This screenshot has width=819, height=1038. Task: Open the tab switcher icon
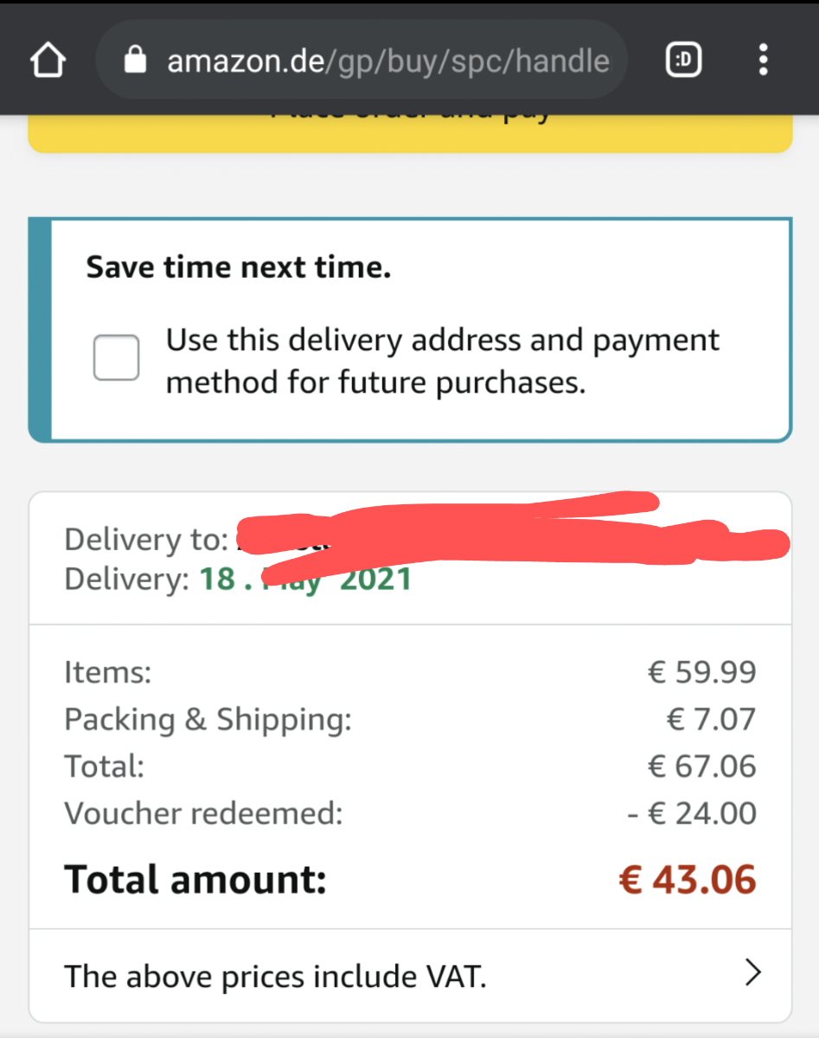click(x=684, y=61)
